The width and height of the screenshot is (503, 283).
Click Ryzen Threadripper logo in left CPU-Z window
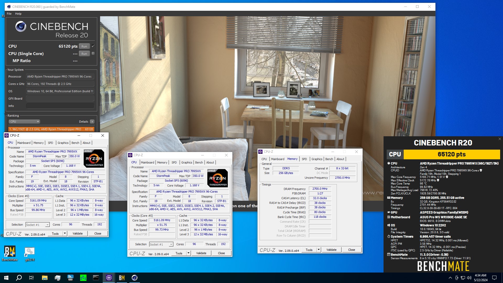point(94,158)
